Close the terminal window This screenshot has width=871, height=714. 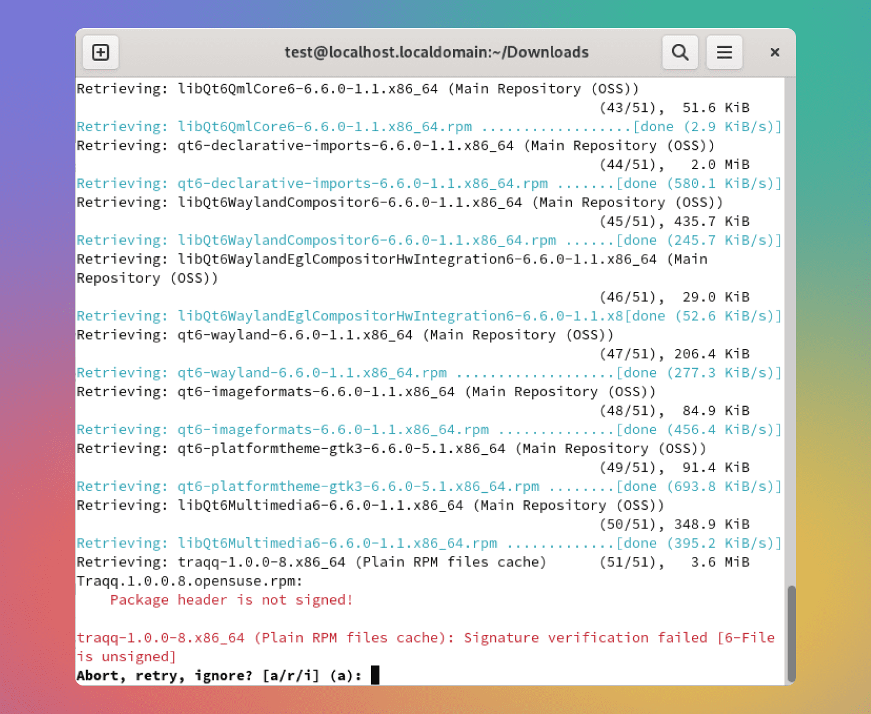pyautogui.click(x=775, y=53)
